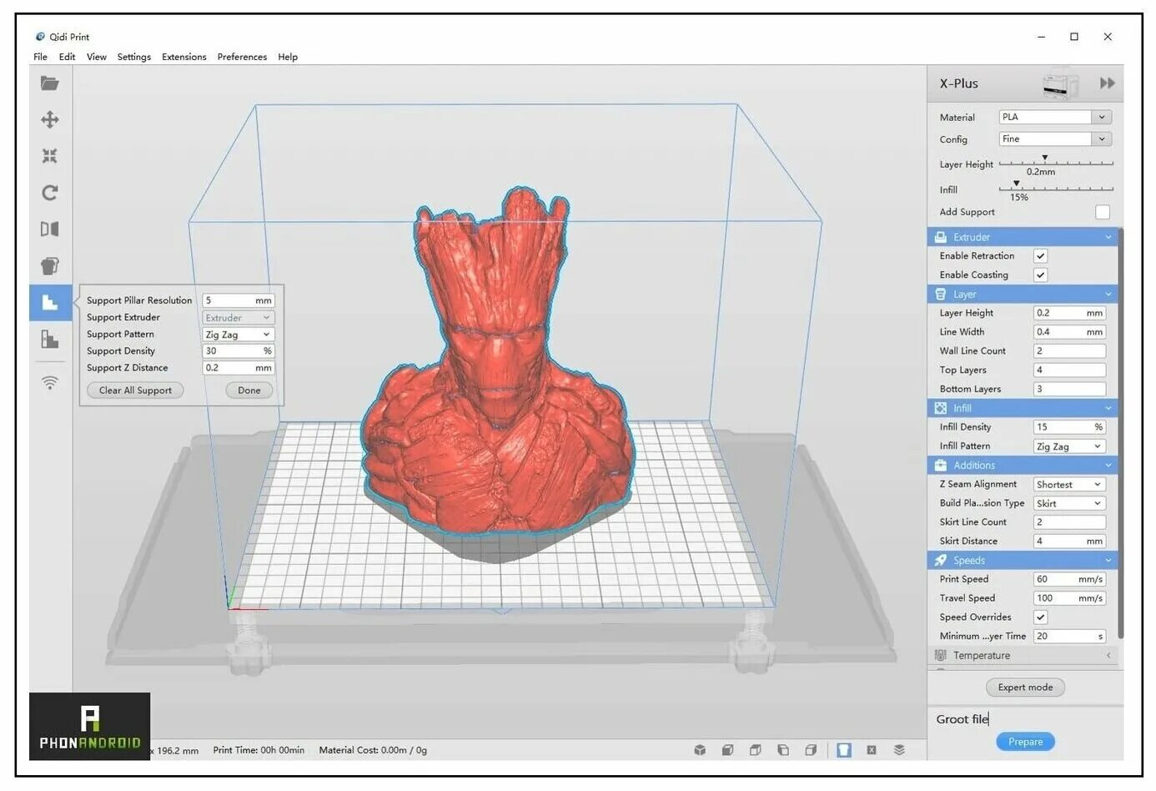Viewport: 1156px width, 791px height.
Task: Switch to the 3D isometric cube view
Action: point(700,750)
